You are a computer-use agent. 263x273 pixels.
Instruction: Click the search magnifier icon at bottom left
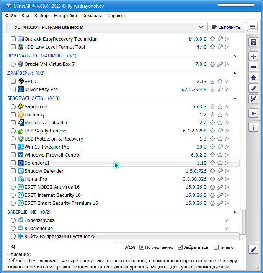13,247
